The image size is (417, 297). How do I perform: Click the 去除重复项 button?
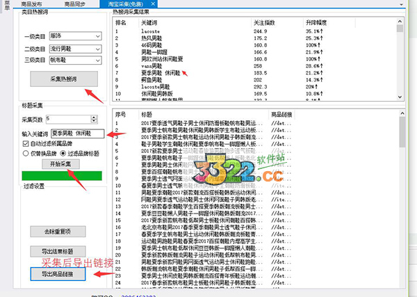[57, 230]
